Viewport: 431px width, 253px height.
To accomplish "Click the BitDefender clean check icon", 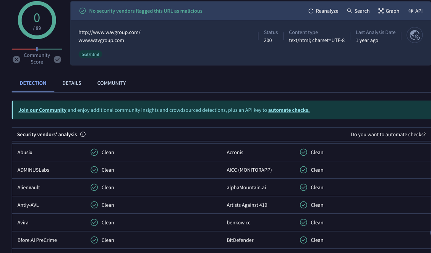I will (x=303, y=240).
